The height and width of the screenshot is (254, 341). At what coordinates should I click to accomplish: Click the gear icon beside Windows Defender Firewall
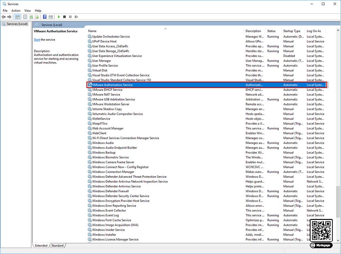(x=90, y=191)
